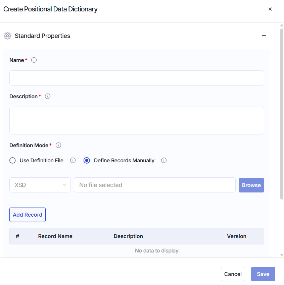Click the Description column header in the table
Viewport: 284px width, 285px height.
pyautogui.click(x=128, y=236)
